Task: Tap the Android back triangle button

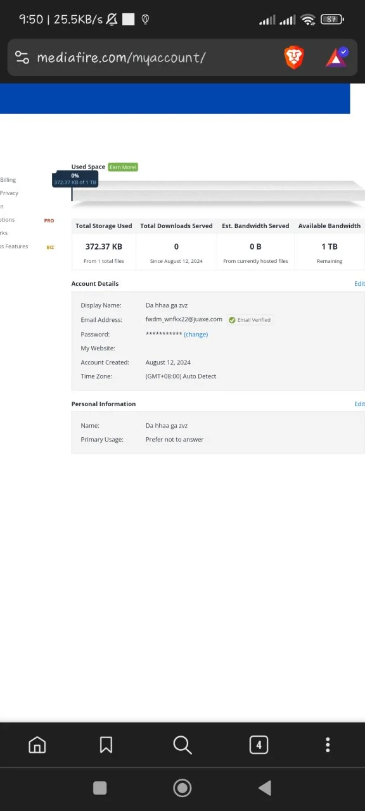Action: tap(265, 788)
